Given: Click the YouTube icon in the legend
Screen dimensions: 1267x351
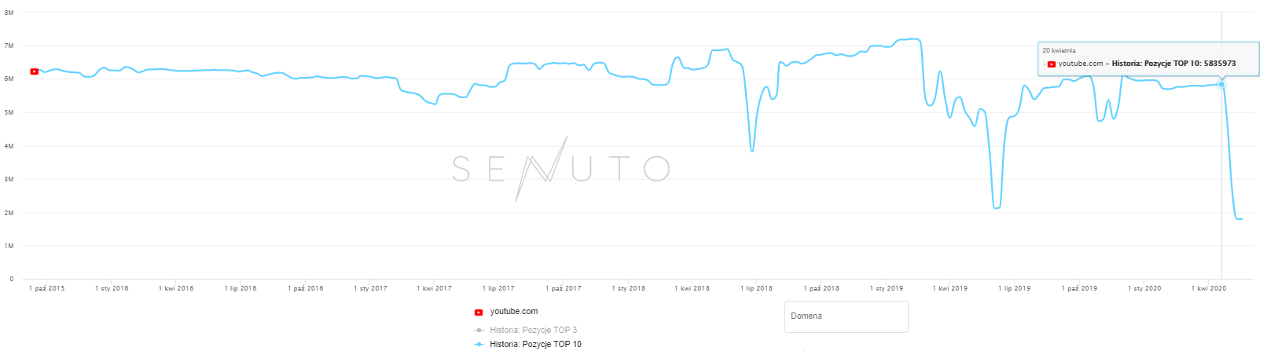Looking at the screenshot, I should [x=479, y=313].
